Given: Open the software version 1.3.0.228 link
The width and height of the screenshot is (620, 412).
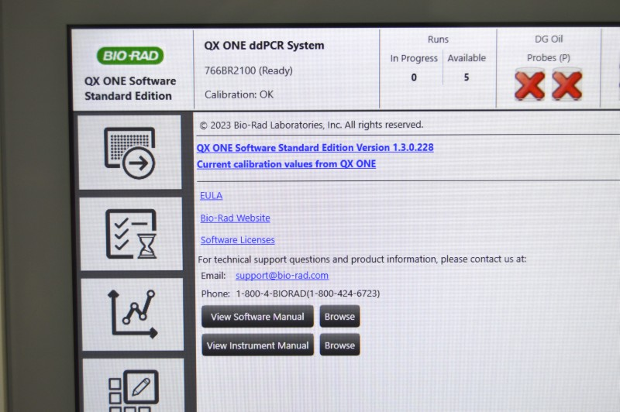Looking at the screenshot, I should click(315, 147).
